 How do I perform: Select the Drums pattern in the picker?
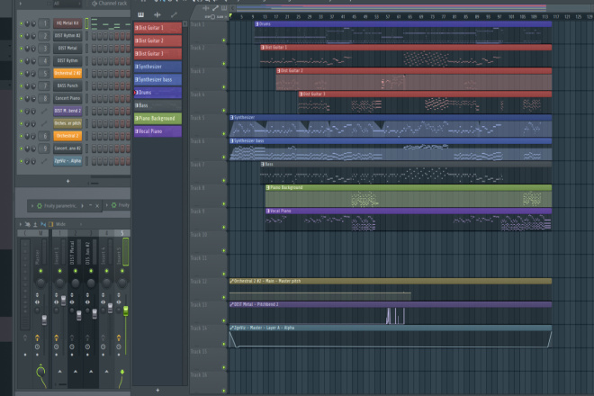pyautogui.click(x=157, y=93)
